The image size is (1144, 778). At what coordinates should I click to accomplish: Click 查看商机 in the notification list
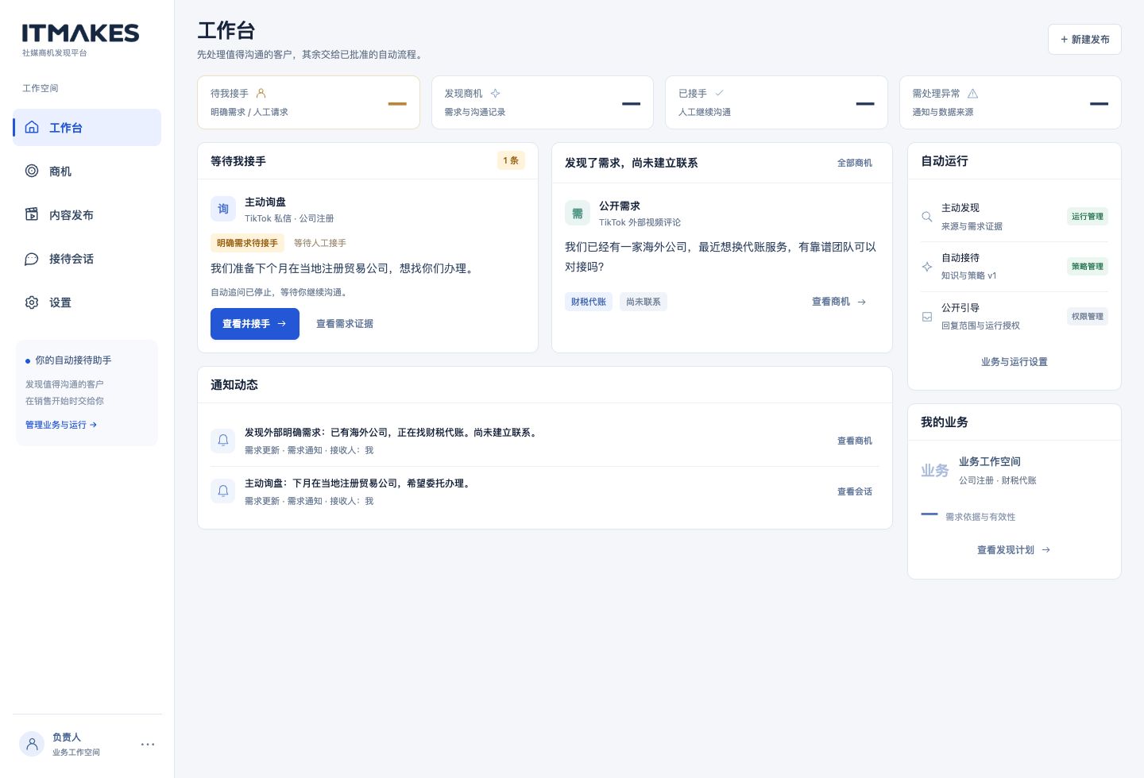point(855,441)
